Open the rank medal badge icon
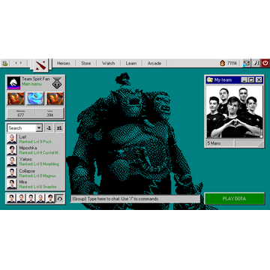This screenshot has height=270, width=270. pos(57,83)
